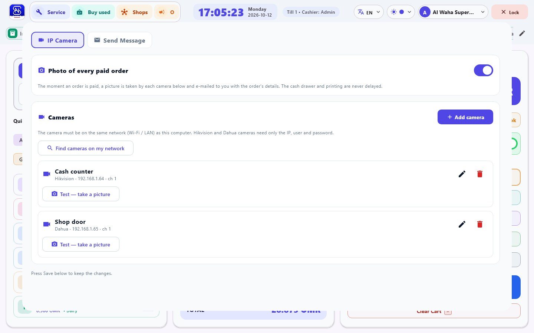Click Till 1 Cashier Admin label
This screenshot has width=534, height=333.
[311, 12]
